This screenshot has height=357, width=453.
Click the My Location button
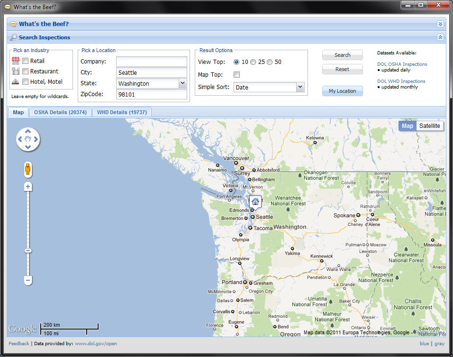[x=342, y=91]
